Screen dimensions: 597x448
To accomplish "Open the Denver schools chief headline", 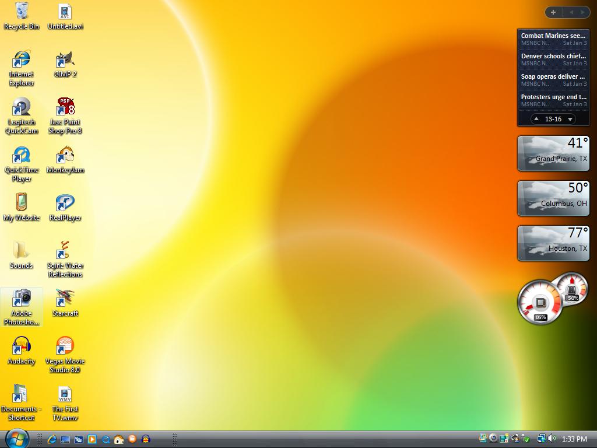I will pos(552,55).
